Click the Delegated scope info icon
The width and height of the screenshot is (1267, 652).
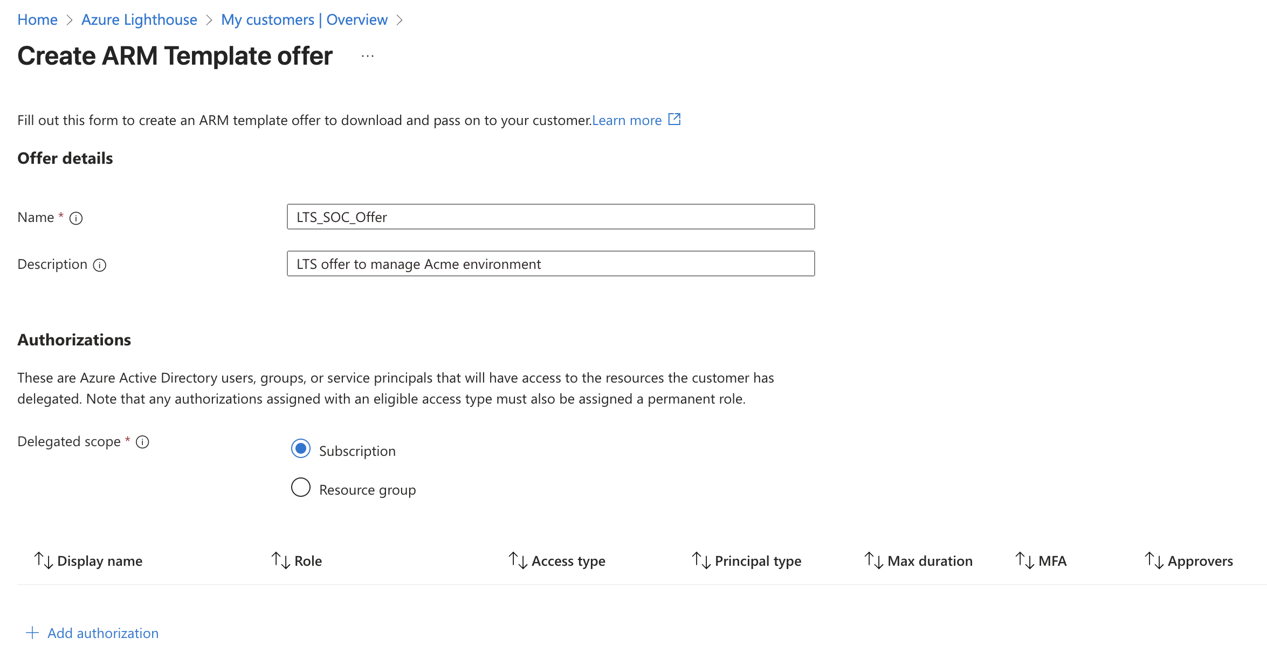pos(142,442)
